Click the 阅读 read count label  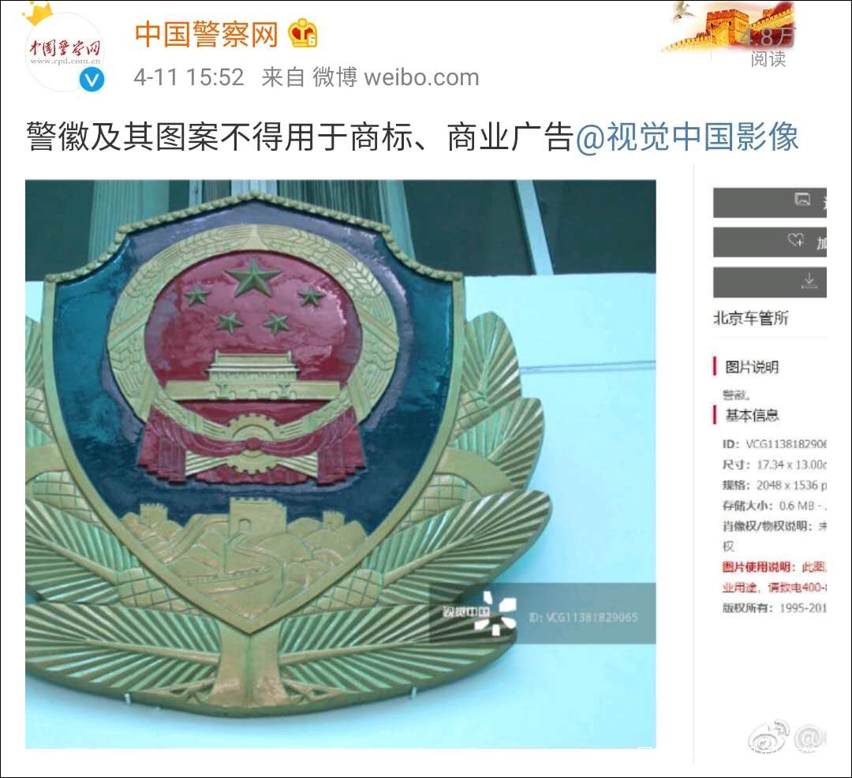pos(768,58)
